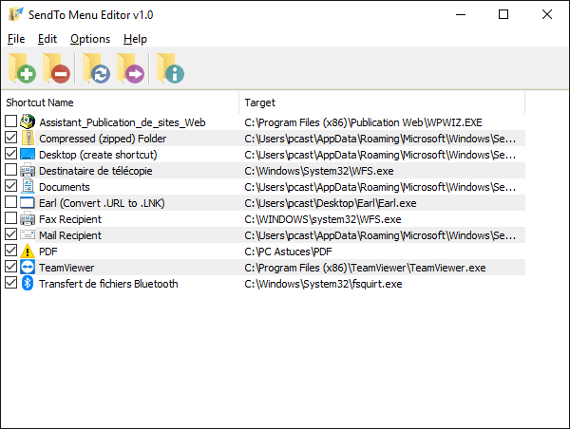Uncheck the Compressed (zipped) Folder checkbox
Screen dimensions: 570x429
10,138
